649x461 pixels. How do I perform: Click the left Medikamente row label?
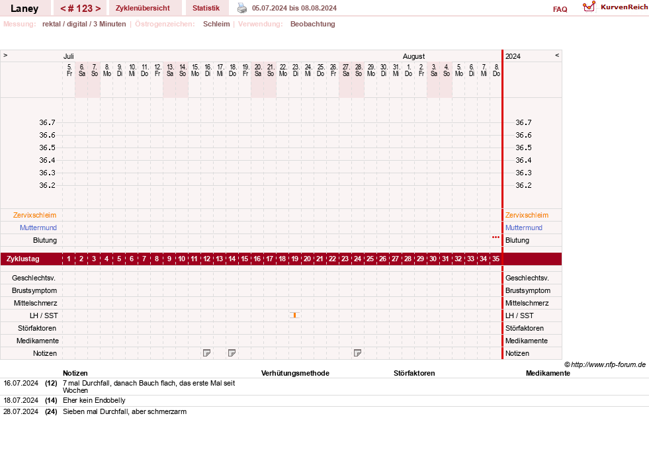(38, 341)
